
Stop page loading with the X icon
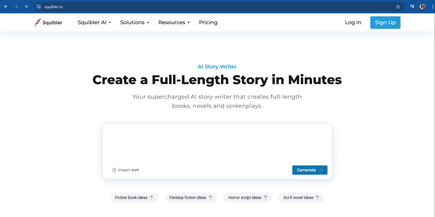pyautogui.click(x=26, y=7)
